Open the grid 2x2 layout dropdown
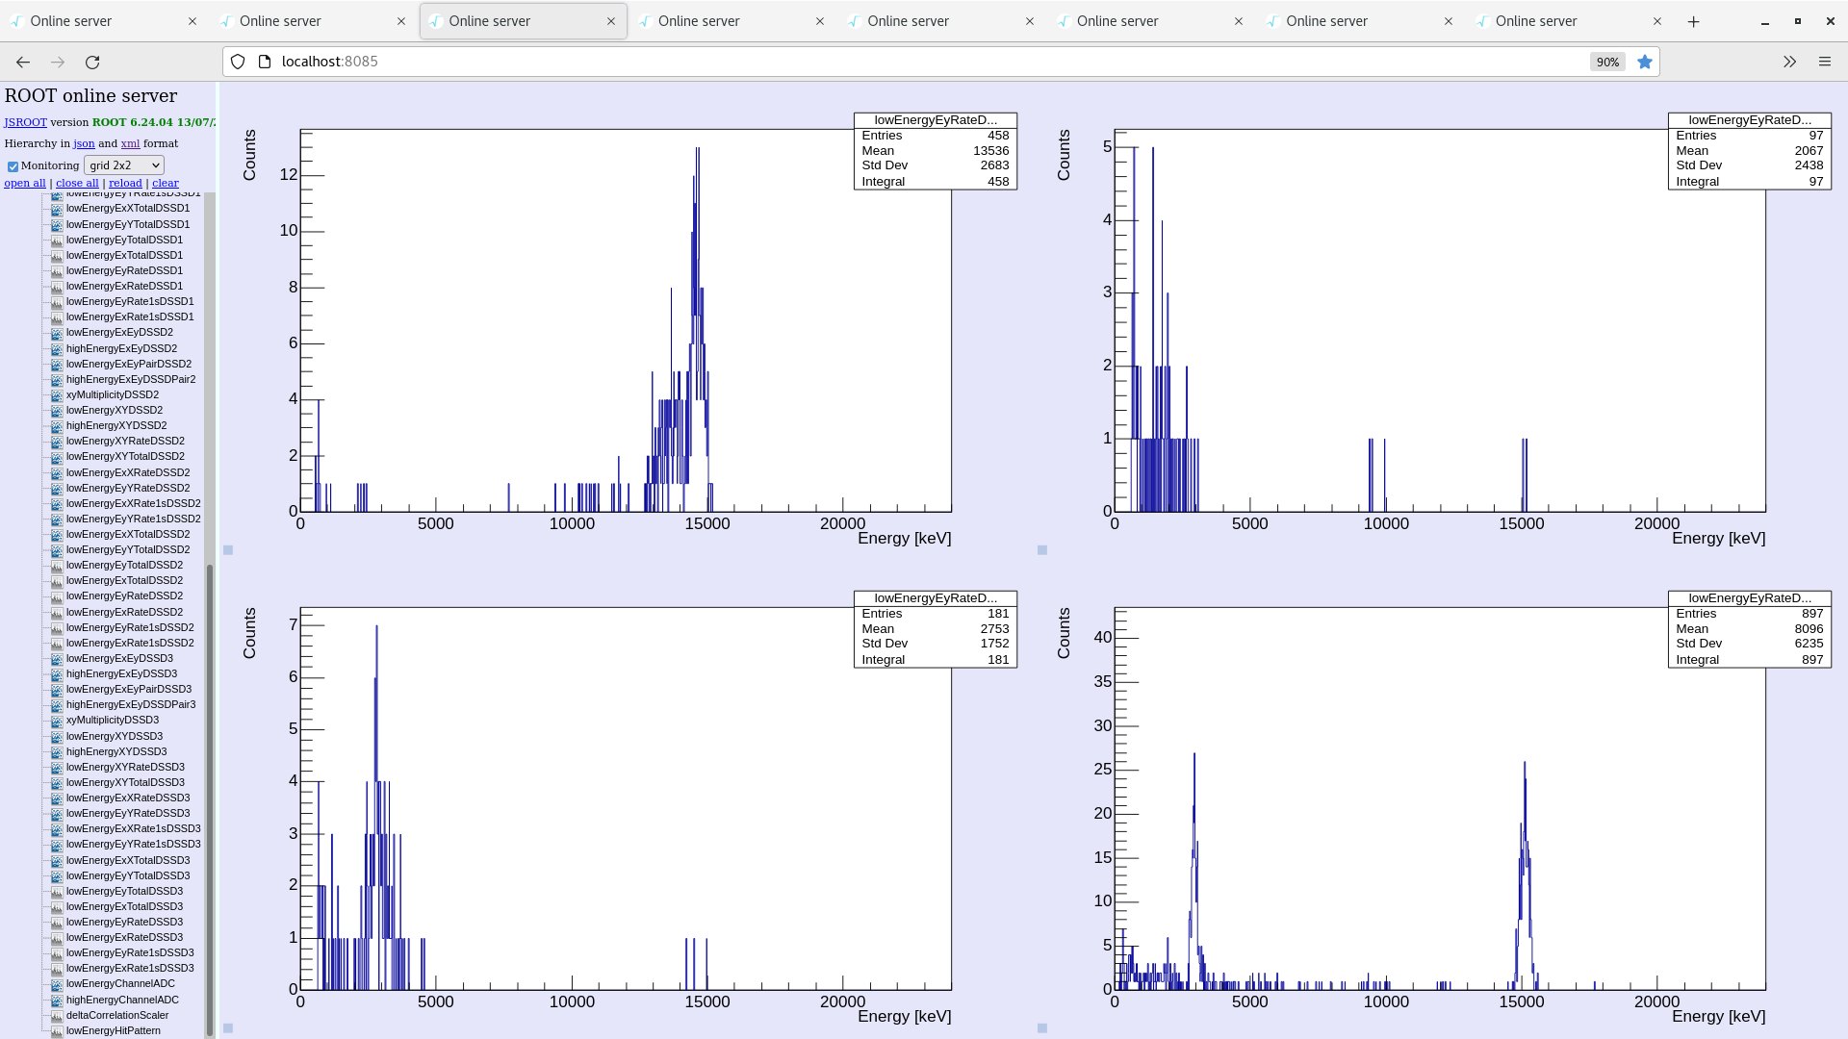Viewport: 1848px width, 1039px height. 124,165
